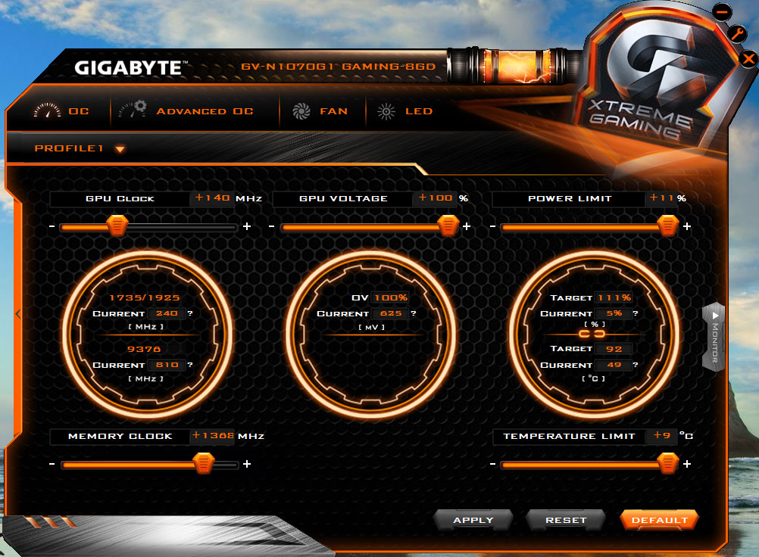Close the utility with the X icon
This screenshot has height=557, width=759.
[749, 59]
